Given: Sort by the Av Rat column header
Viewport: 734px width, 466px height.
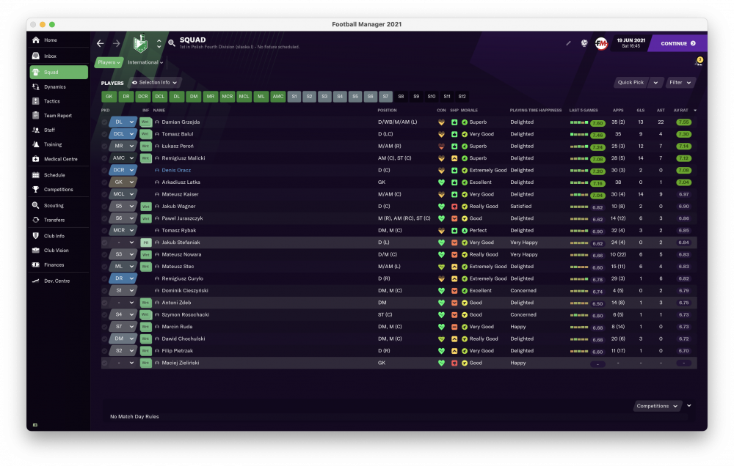Looking at the screenshot, I should pyautogui.click(x=682, y=110).
